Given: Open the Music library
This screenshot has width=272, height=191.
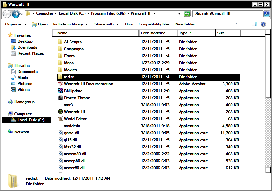Looking at the screenshot, I should click(19, 78).
